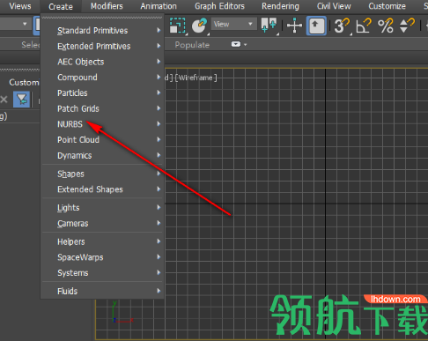This screenshot has height=341, width=428.
Task: Open the Civil View menu
Action: (334, 6)
